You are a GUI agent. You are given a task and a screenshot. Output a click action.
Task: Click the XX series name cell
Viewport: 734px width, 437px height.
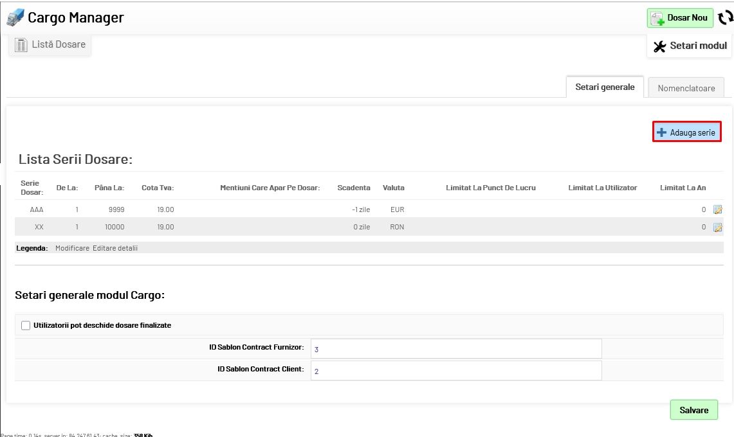pos(39,227)
